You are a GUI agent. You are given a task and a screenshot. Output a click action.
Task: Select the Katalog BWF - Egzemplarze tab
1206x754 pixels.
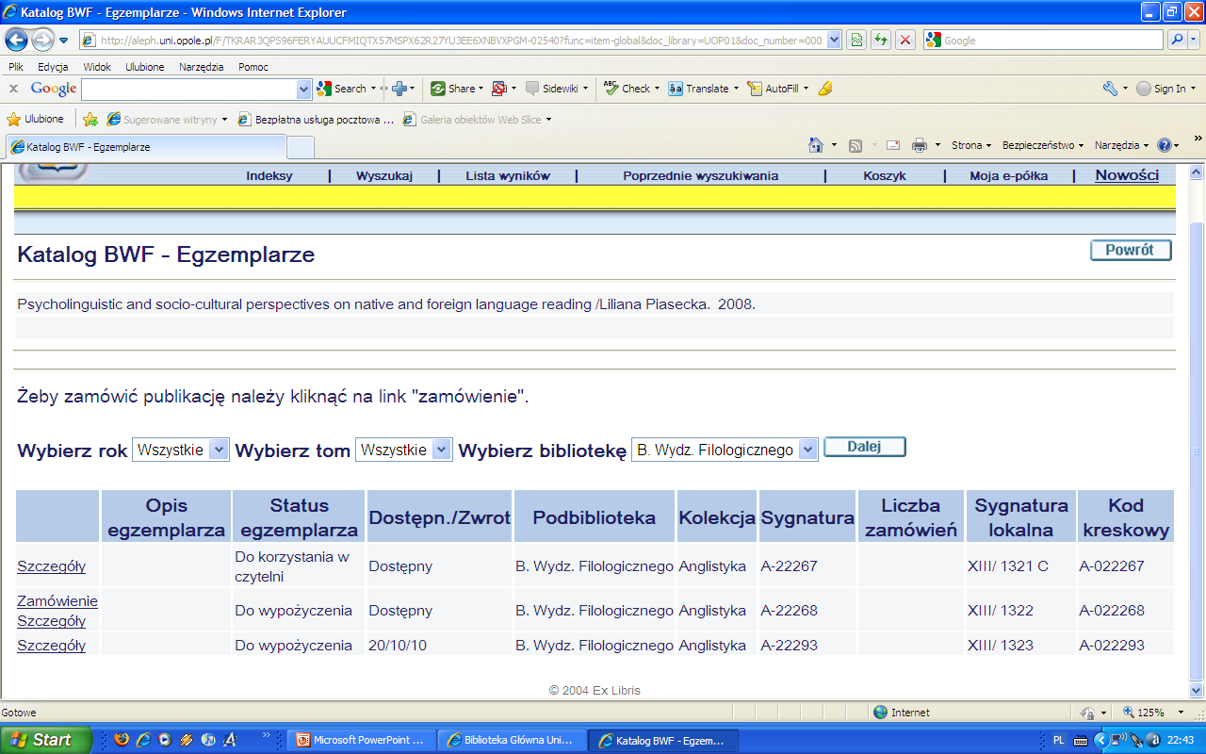tap(146, 147)
